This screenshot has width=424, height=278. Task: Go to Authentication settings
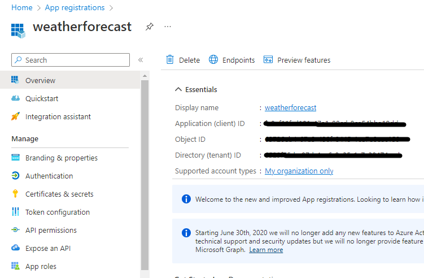click(49, 176)
